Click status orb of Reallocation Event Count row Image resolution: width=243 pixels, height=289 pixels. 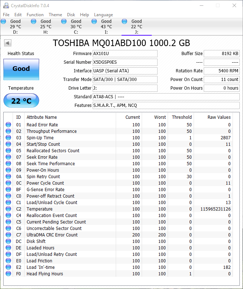(8, 215)
